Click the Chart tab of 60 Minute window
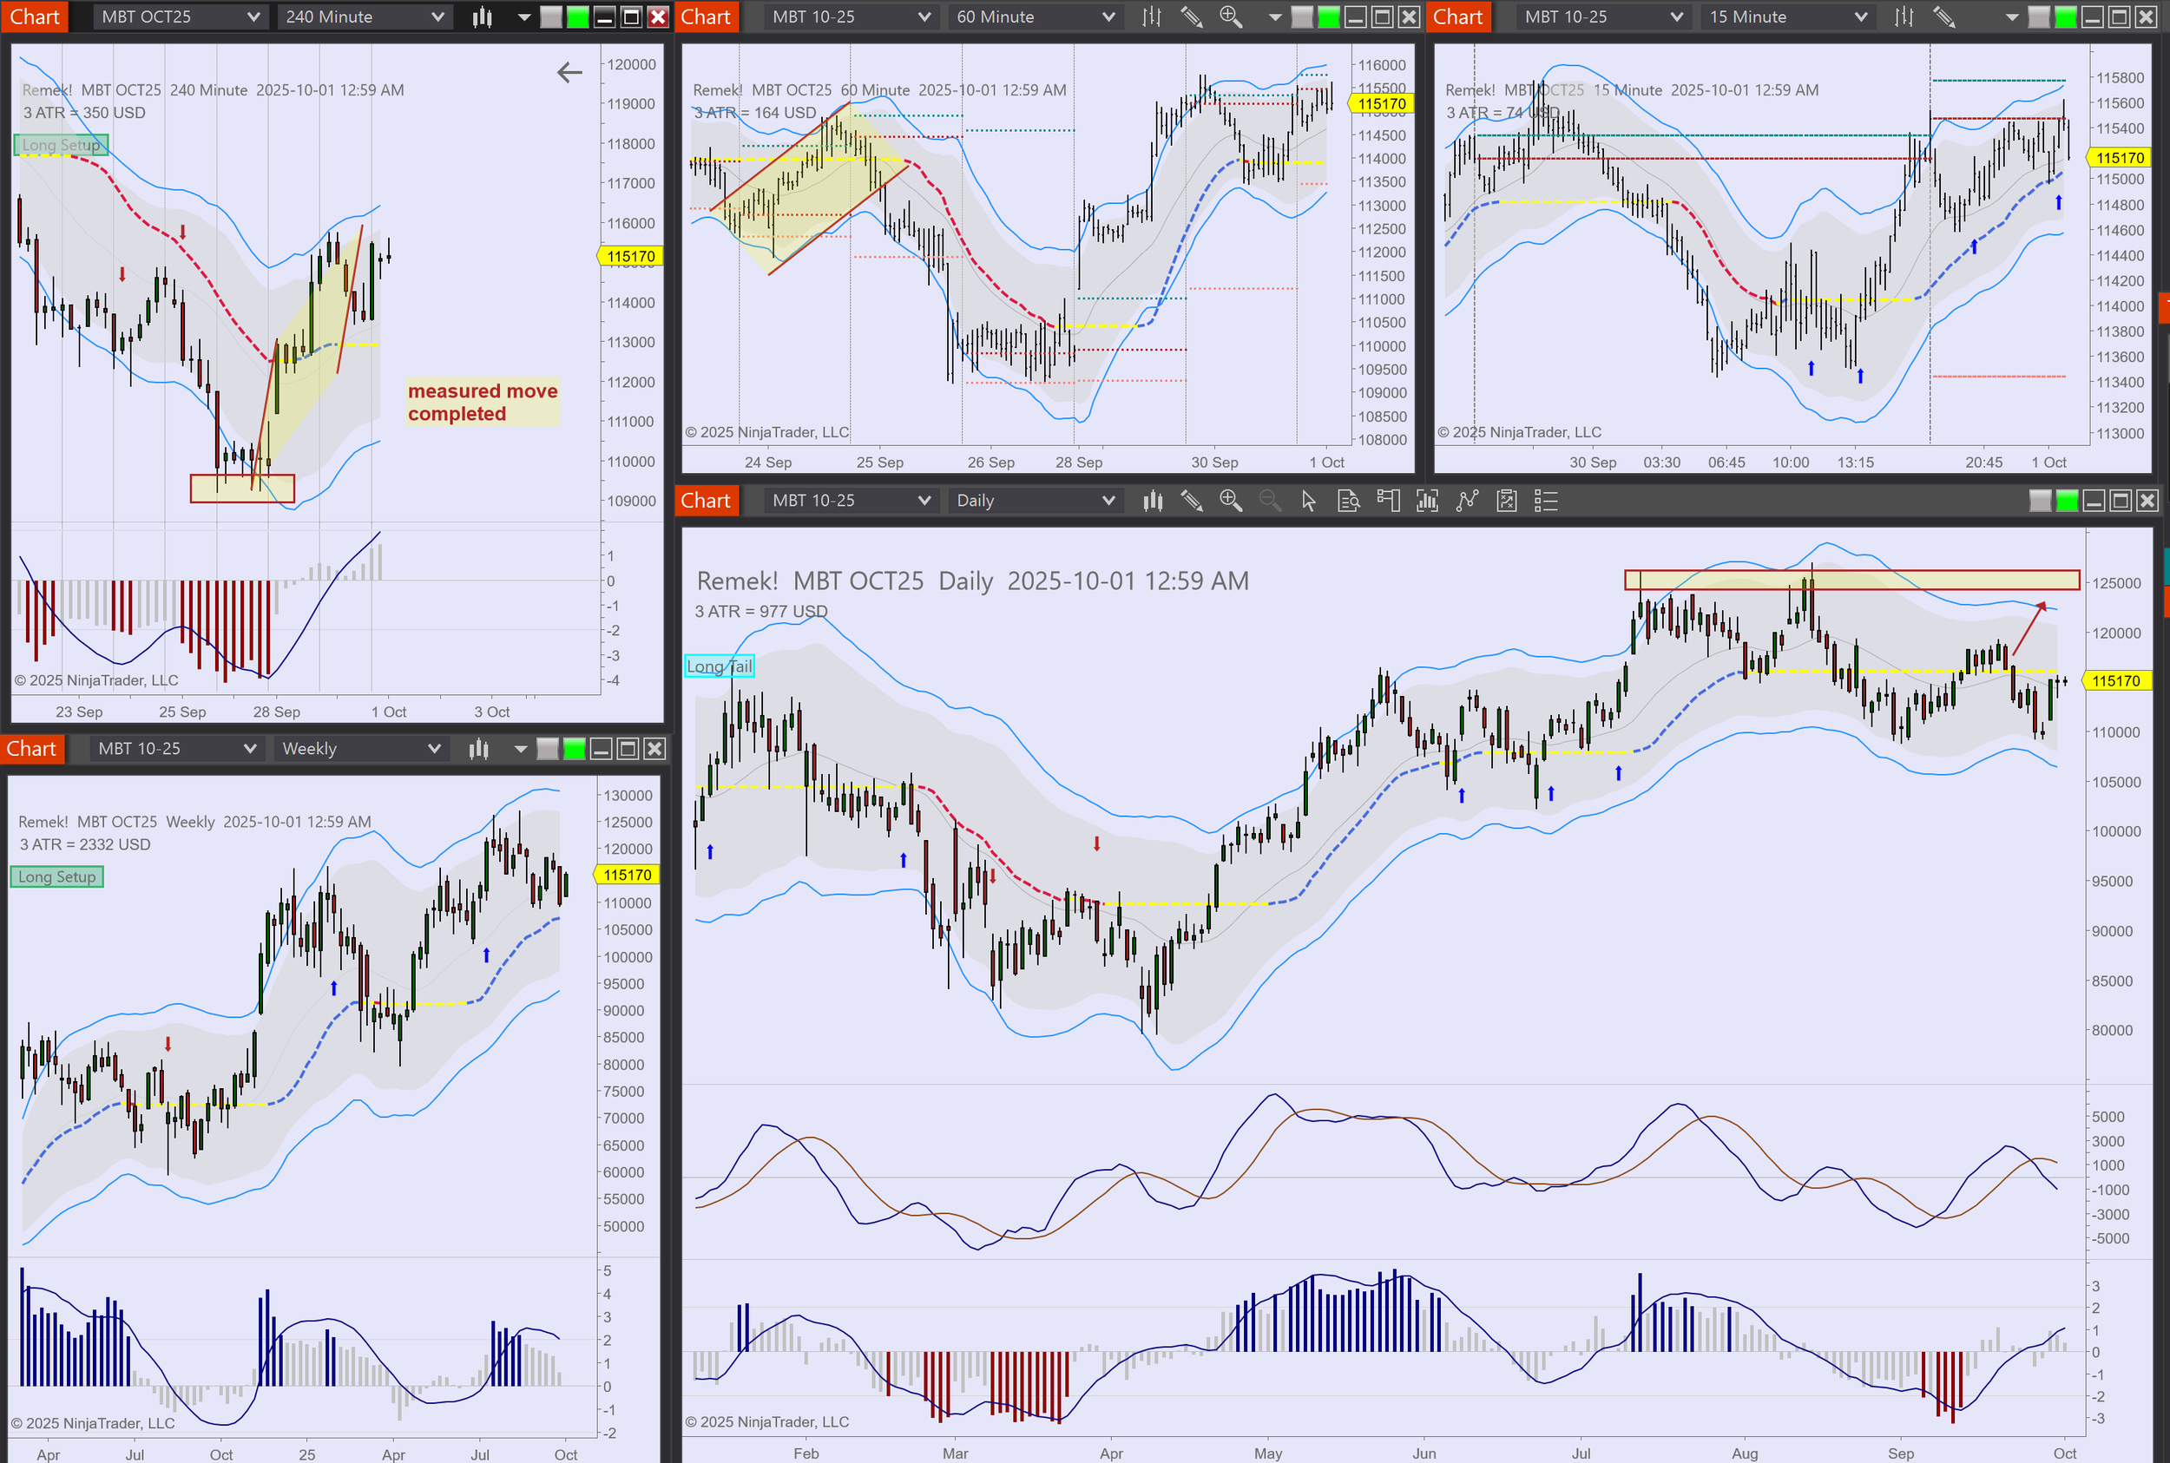 (x=705, y=16)
